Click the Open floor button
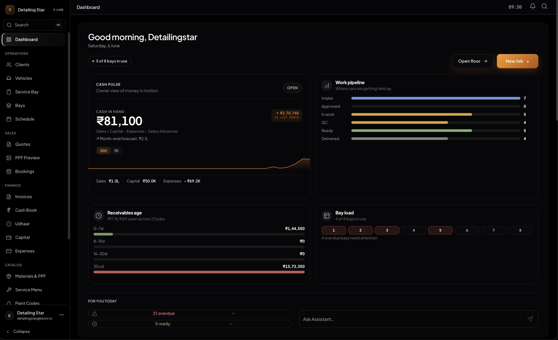 coord(473,61)
